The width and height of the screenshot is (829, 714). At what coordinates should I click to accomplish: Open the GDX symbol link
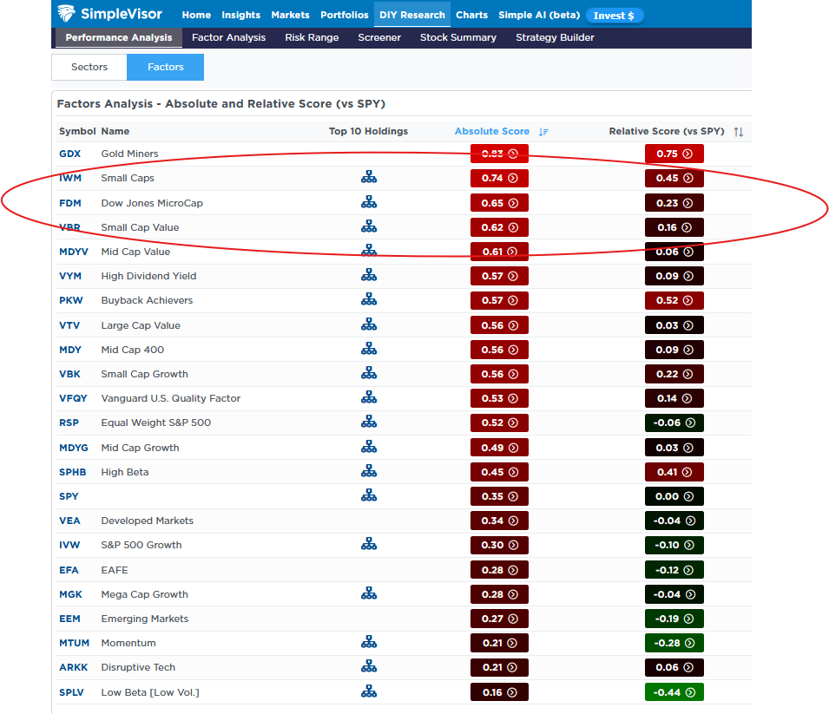click(x=69, y=154)
